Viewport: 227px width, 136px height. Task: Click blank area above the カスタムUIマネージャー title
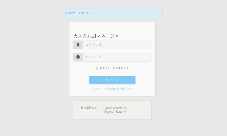click(x=112, y=27)
